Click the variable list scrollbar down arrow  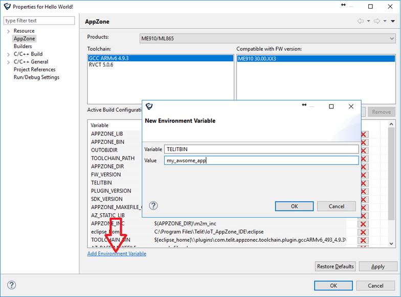click(x=391, y=243)
